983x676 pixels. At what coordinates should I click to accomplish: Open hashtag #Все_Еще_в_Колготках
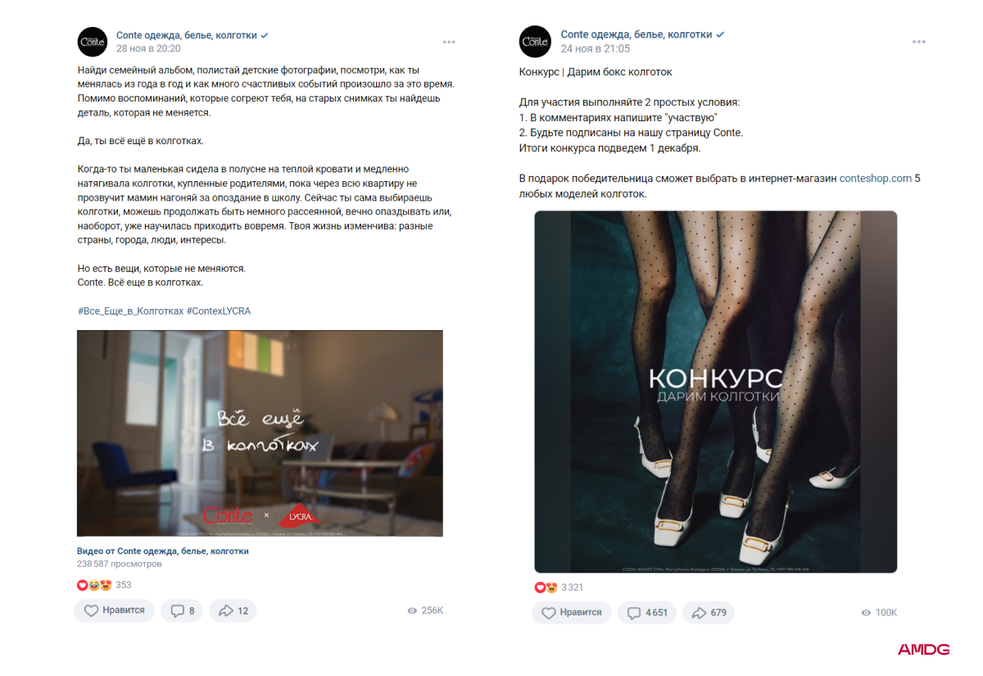coord(130,311)
